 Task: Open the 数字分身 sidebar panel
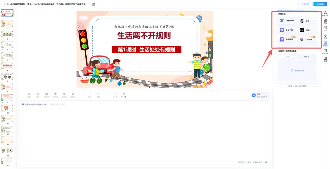(325, 14)
